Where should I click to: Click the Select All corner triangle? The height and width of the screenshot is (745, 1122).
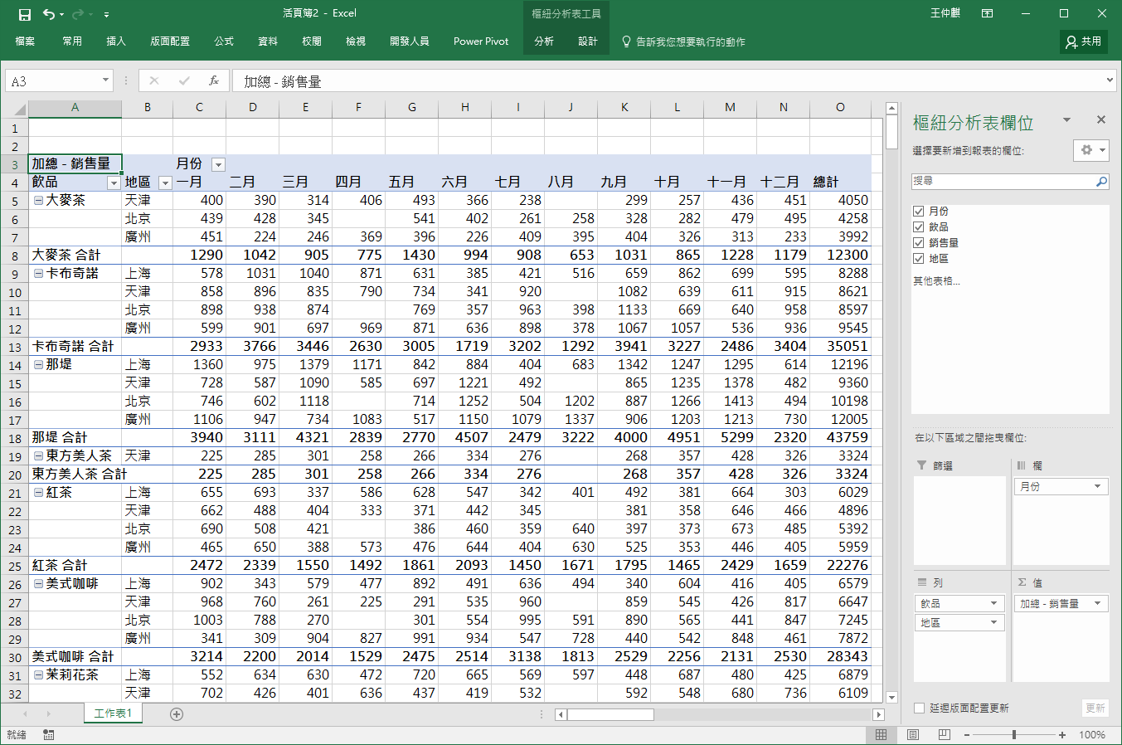(x=20, y=109)
